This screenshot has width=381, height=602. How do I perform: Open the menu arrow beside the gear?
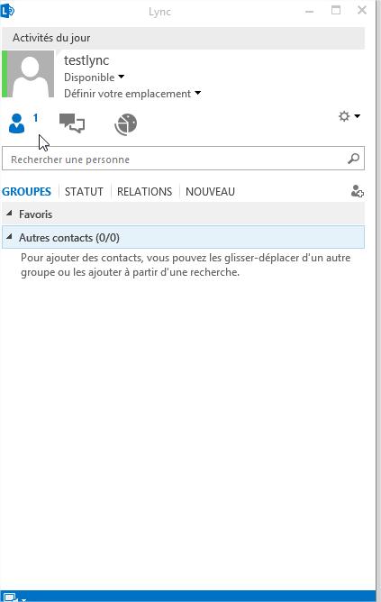point(358,116)
